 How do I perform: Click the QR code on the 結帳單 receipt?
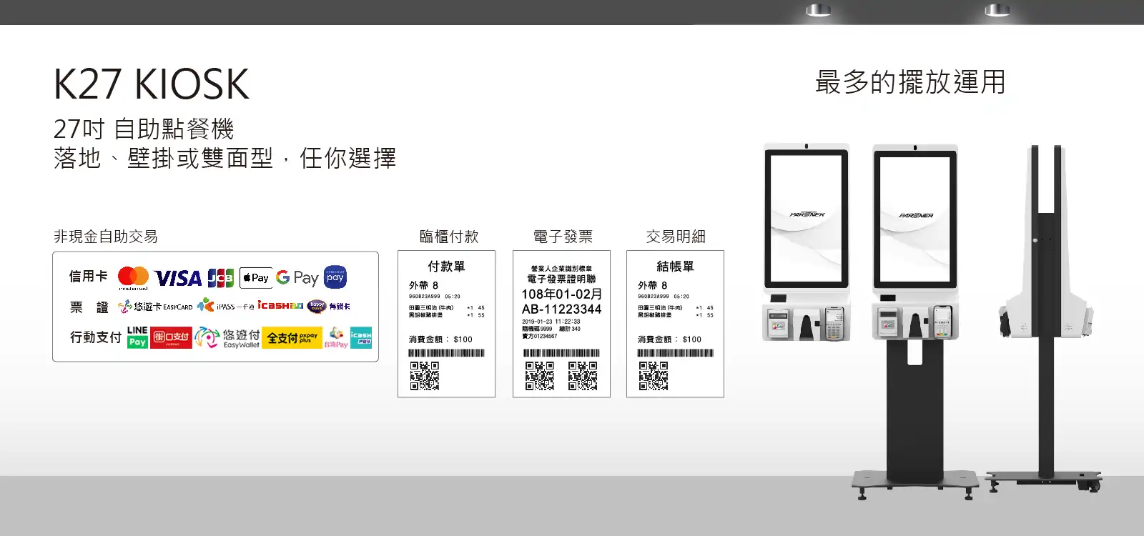pos(654,376)
